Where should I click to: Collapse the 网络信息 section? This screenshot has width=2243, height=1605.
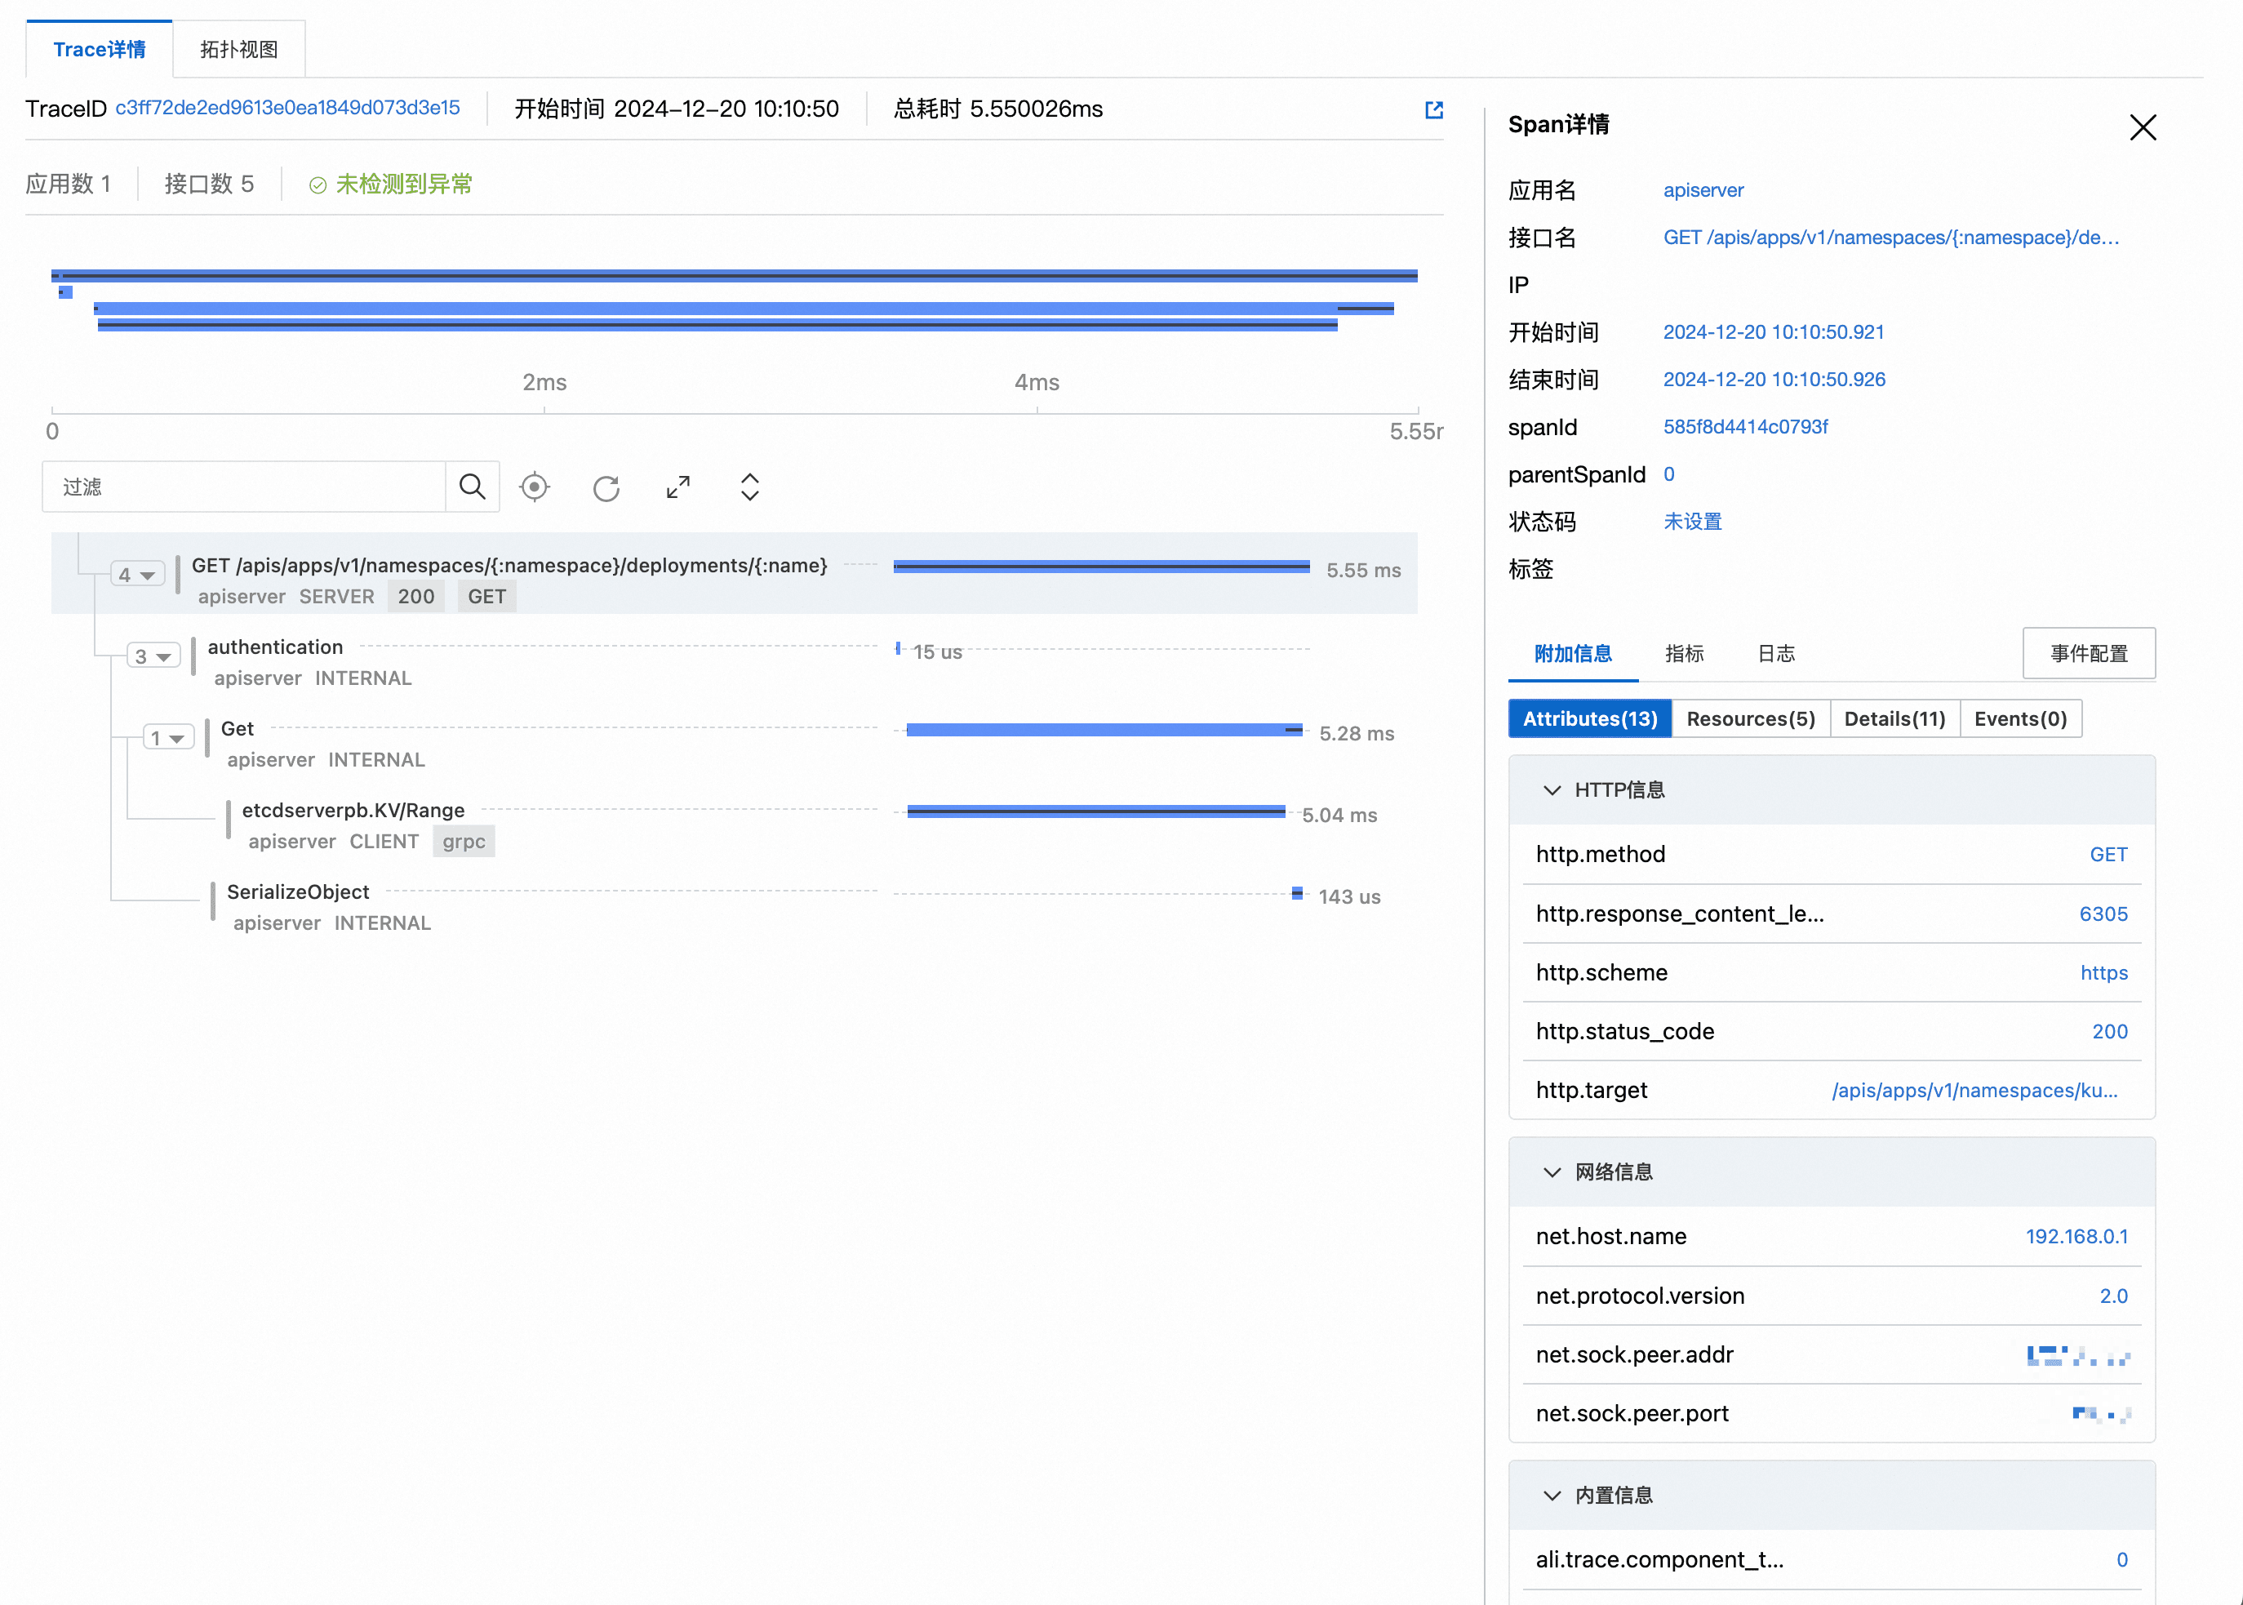tap(1552, 1172)
